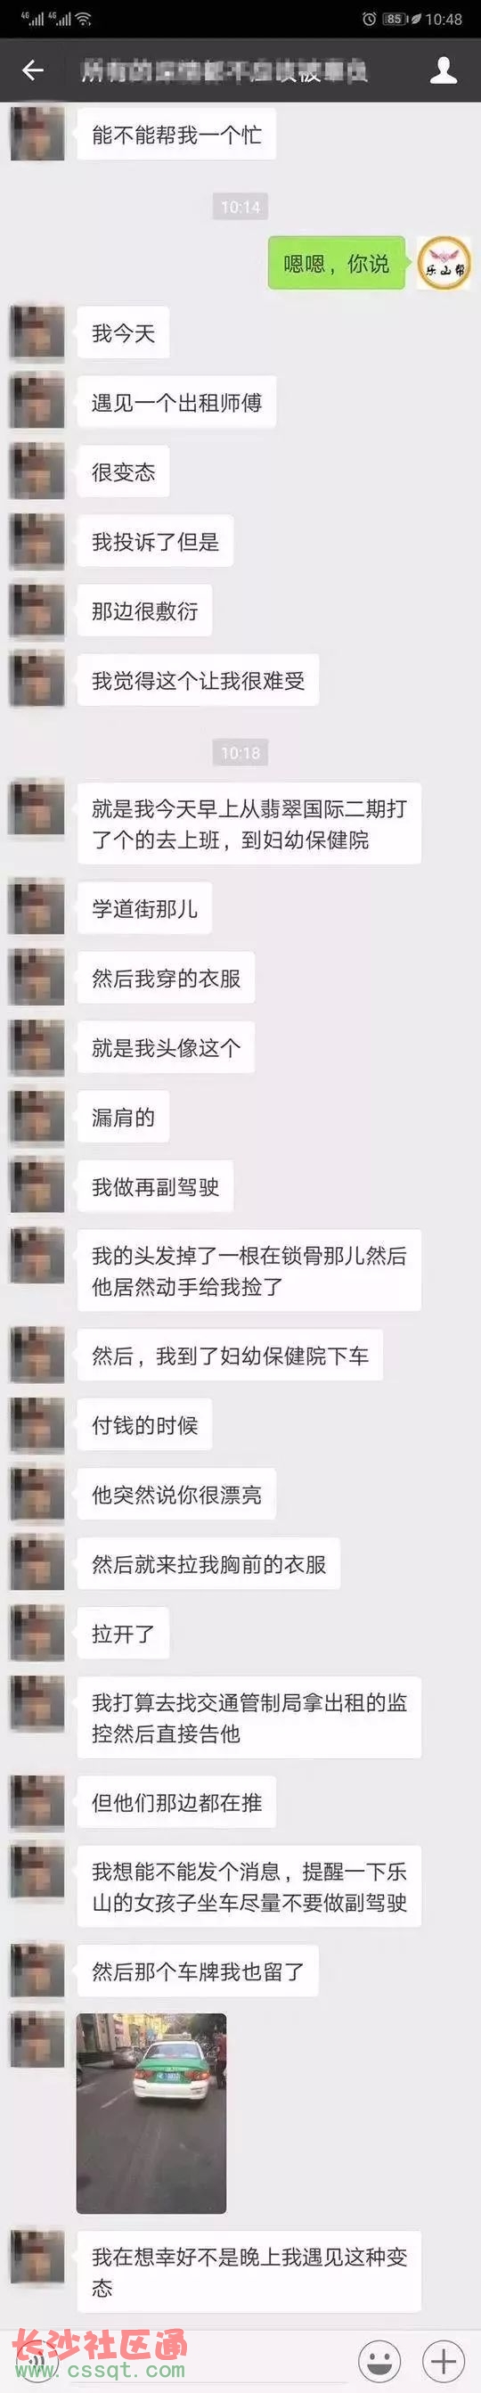This screenshot has width=481, height=2393.
Task: Tap the green 嗯嗯，你说 message bubble
Action: [x=336, y=263]
